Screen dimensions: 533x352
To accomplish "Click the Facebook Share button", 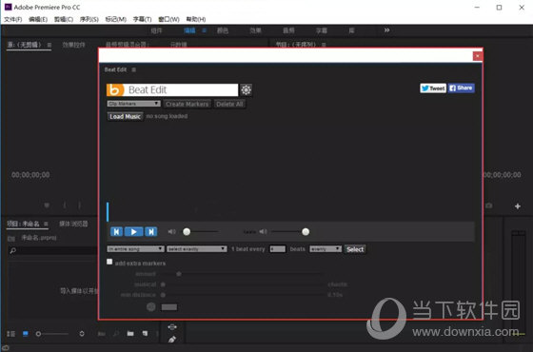I will pyautogui.click(x=461, y=88).
